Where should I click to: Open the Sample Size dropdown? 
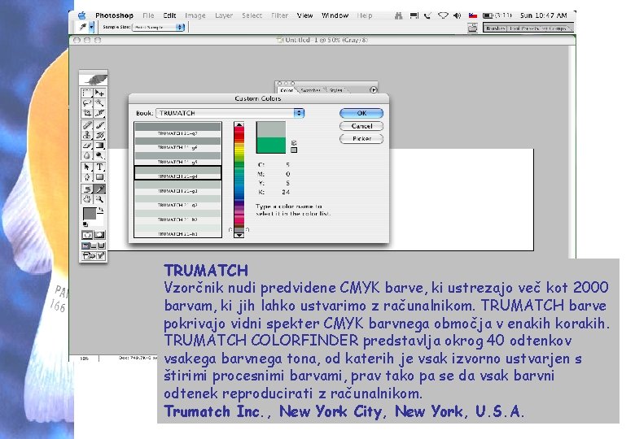coord(159,27)
